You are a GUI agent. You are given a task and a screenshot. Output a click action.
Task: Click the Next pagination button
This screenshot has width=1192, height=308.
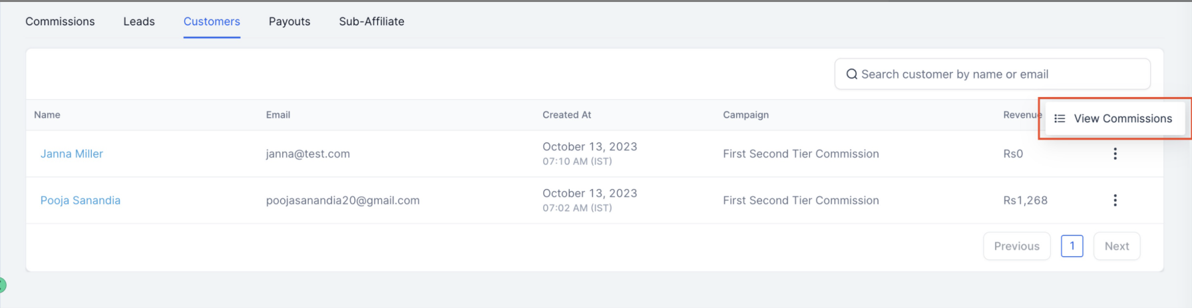pyautogui.click(x=1117, y=246)
